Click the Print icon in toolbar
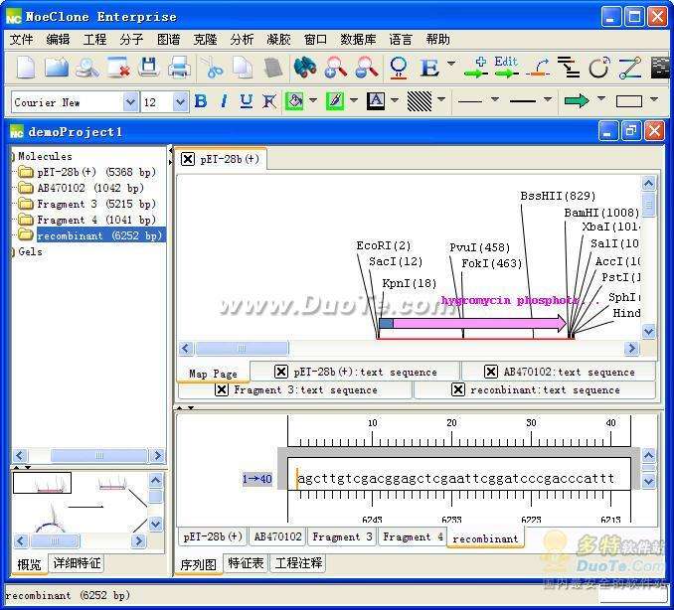 tap(180, 68)
